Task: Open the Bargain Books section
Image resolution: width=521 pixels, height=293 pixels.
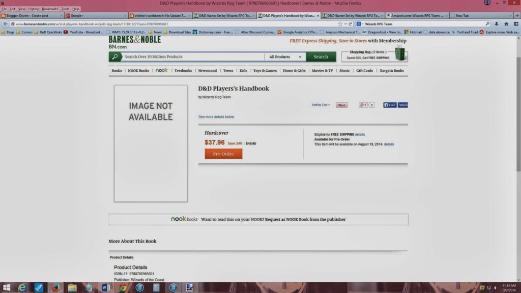Action: tap(392, 71)
